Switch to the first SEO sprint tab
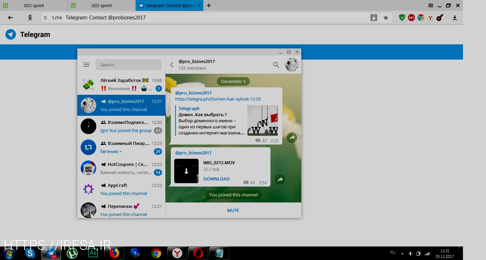This screenshot has width=486, height=260. (33, 5)
